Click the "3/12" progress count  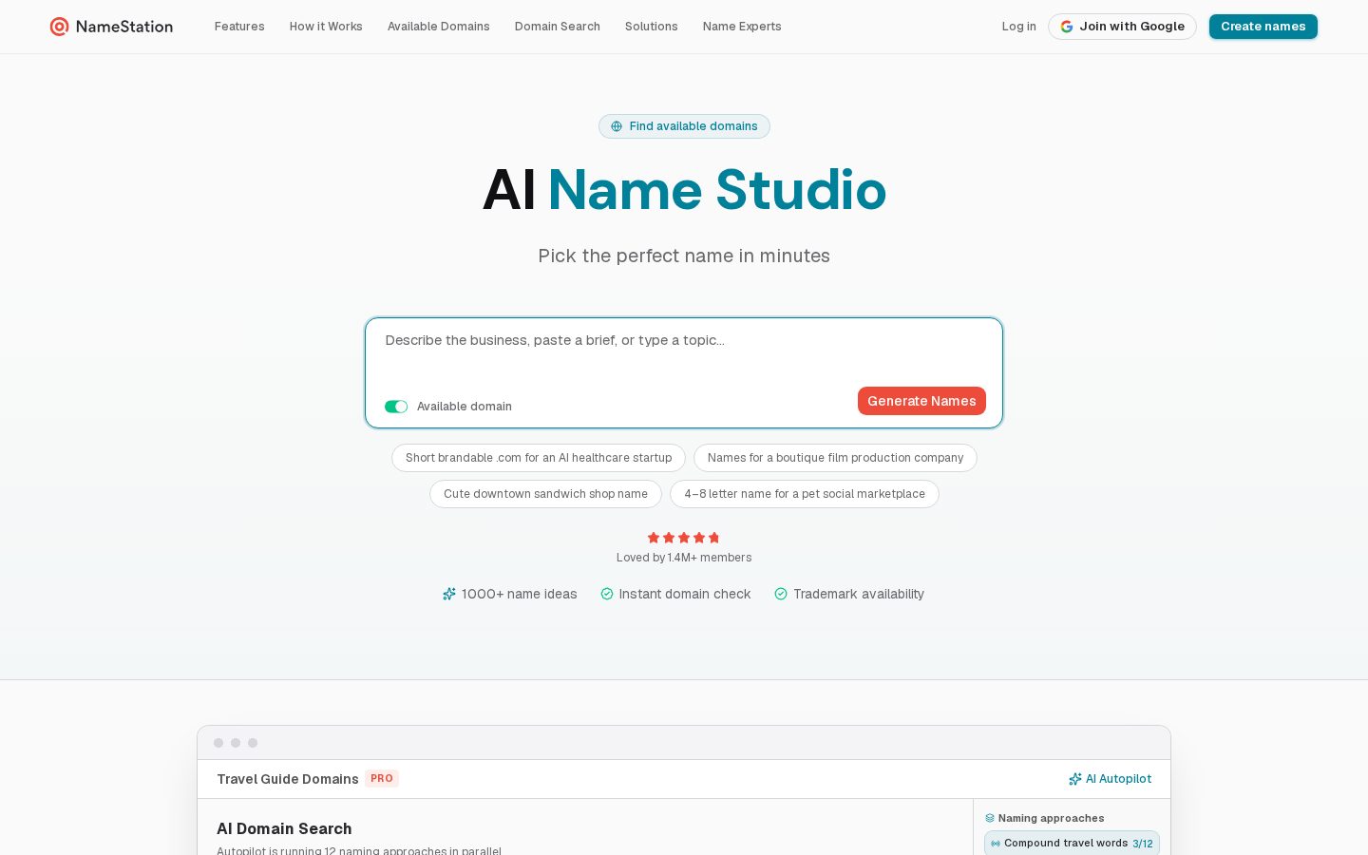(1143, 844)
